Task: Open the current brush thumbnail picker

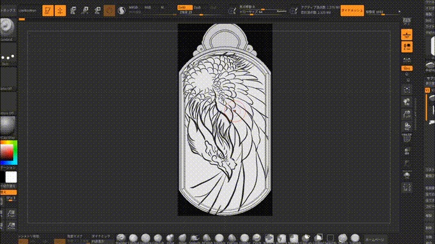Action: pos(8,28)
